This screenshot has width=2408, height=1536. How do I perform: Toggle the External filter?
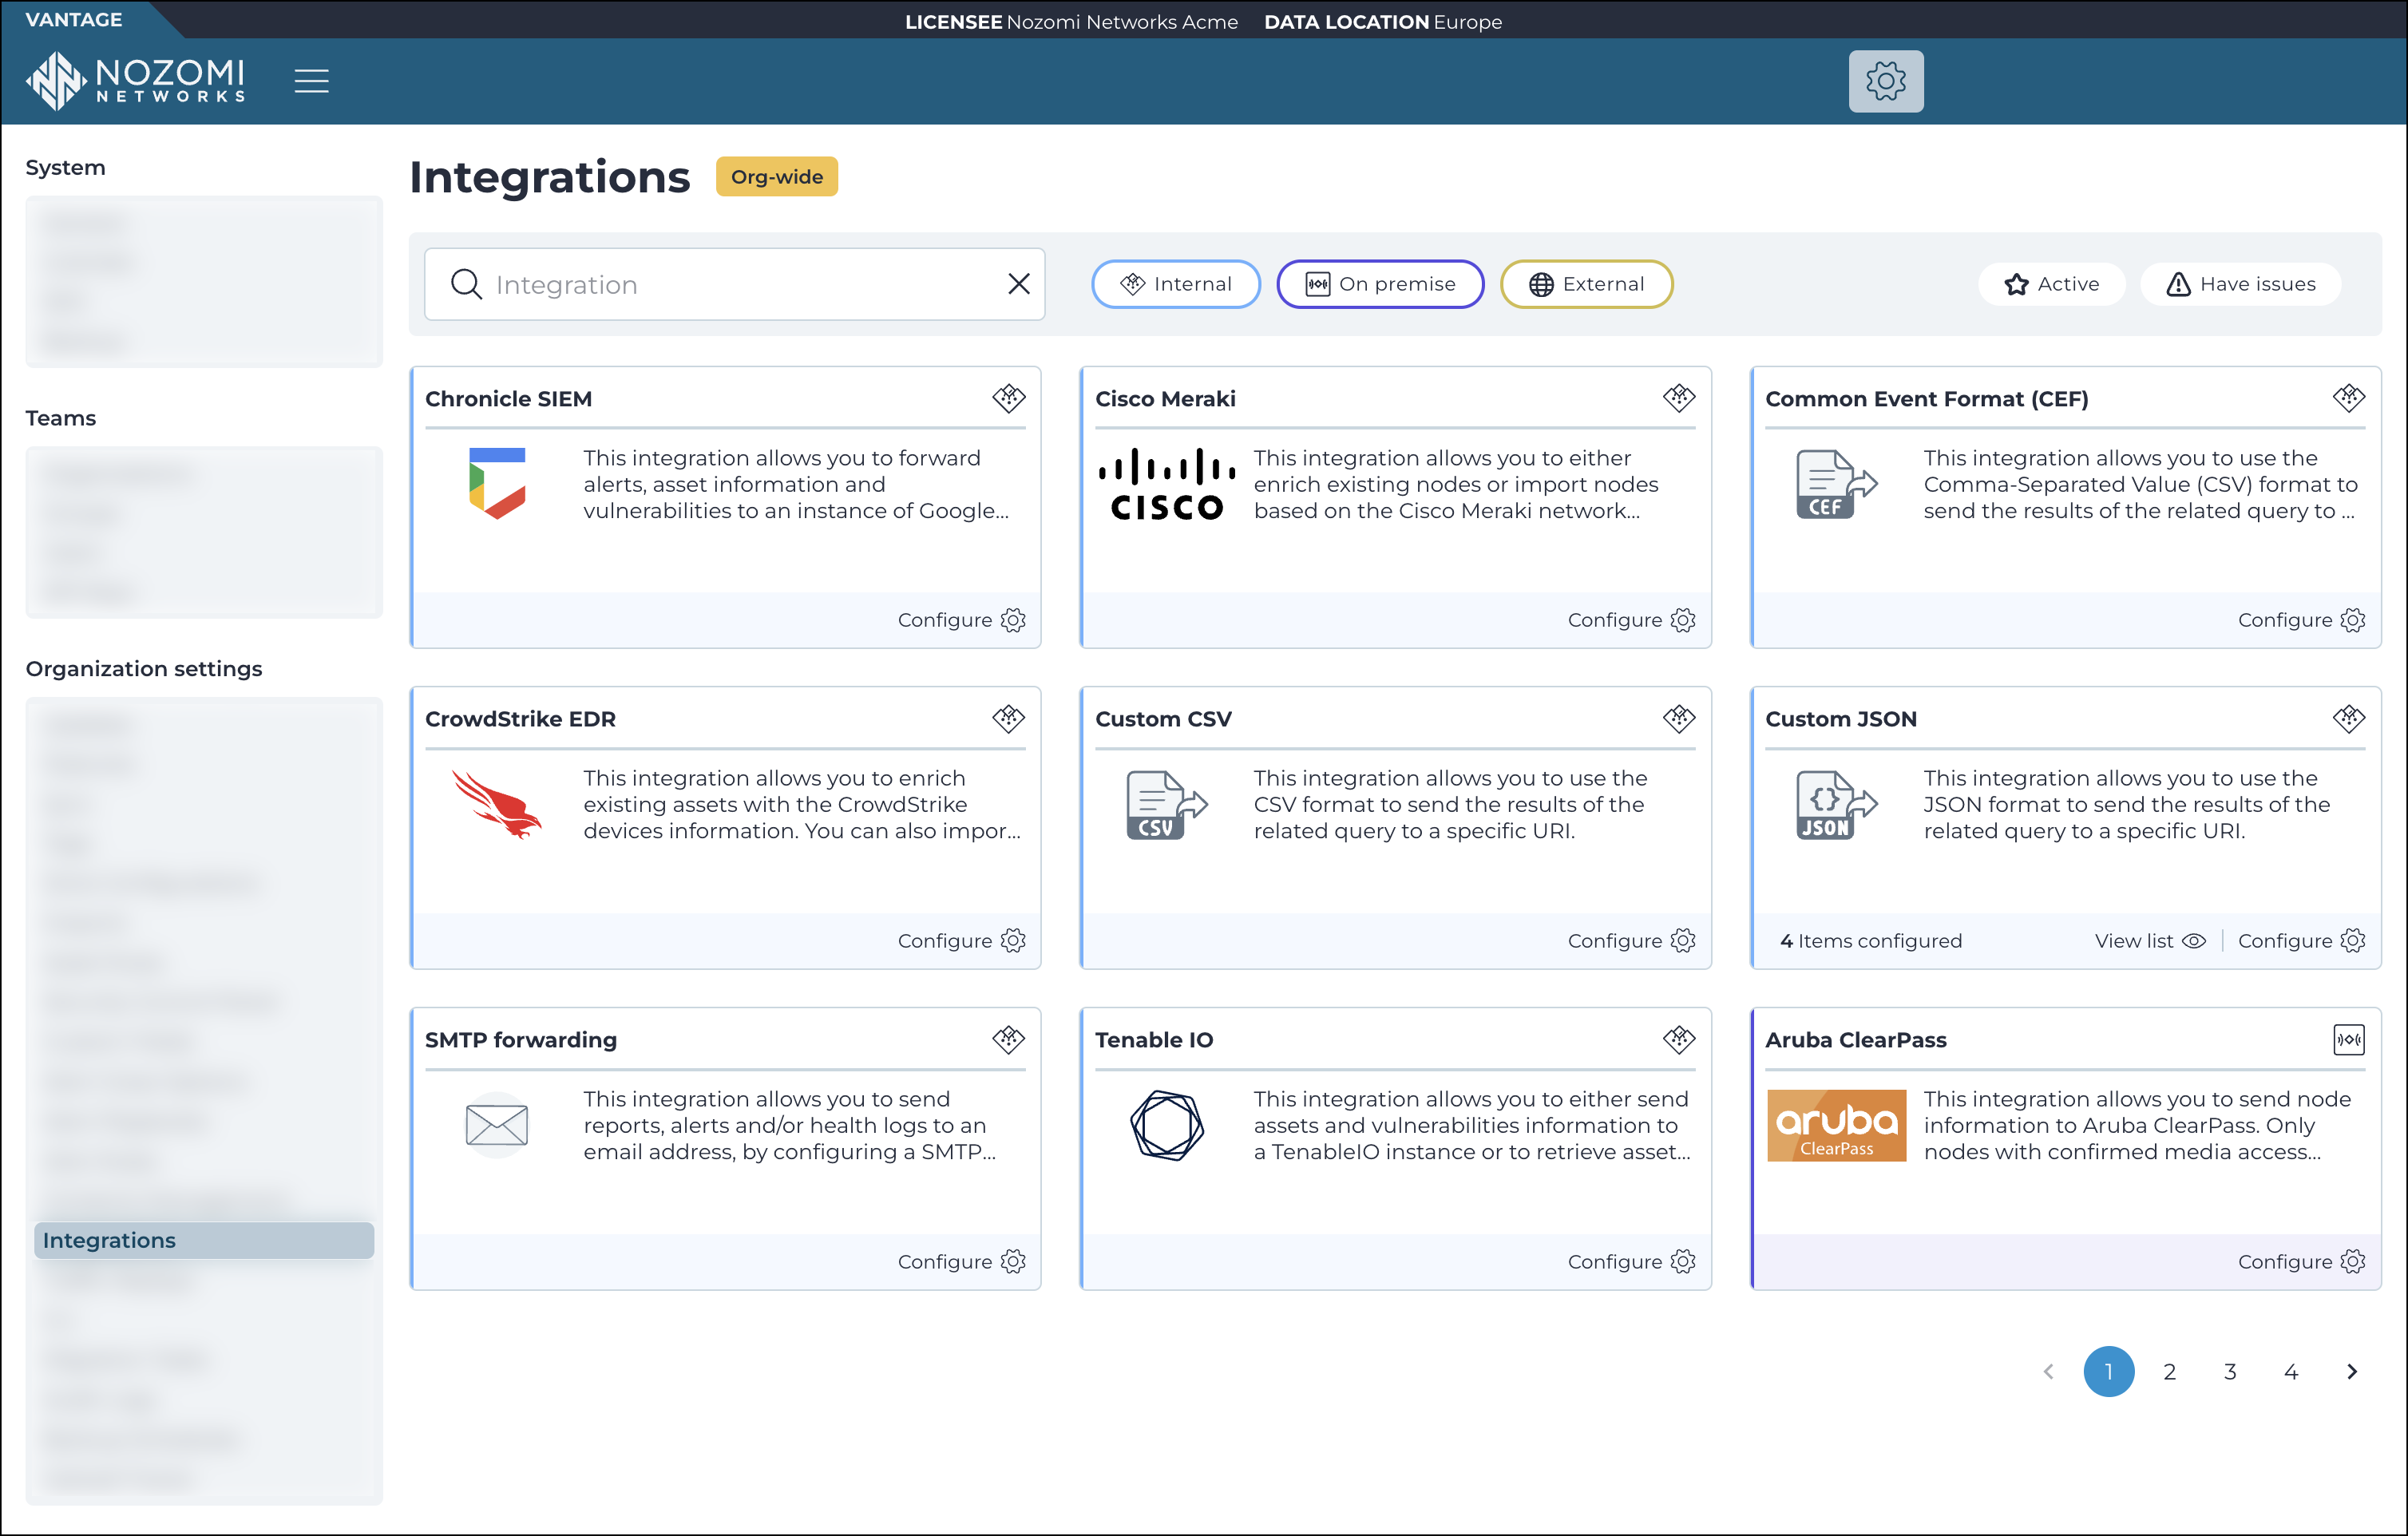point(1586,284)
